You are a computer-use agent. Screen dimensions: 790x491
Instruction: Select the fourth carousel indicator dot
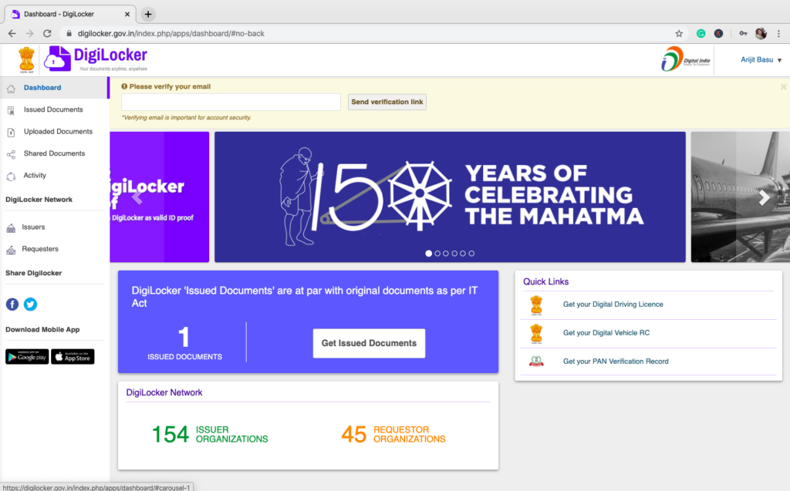[x=454, y=254]
